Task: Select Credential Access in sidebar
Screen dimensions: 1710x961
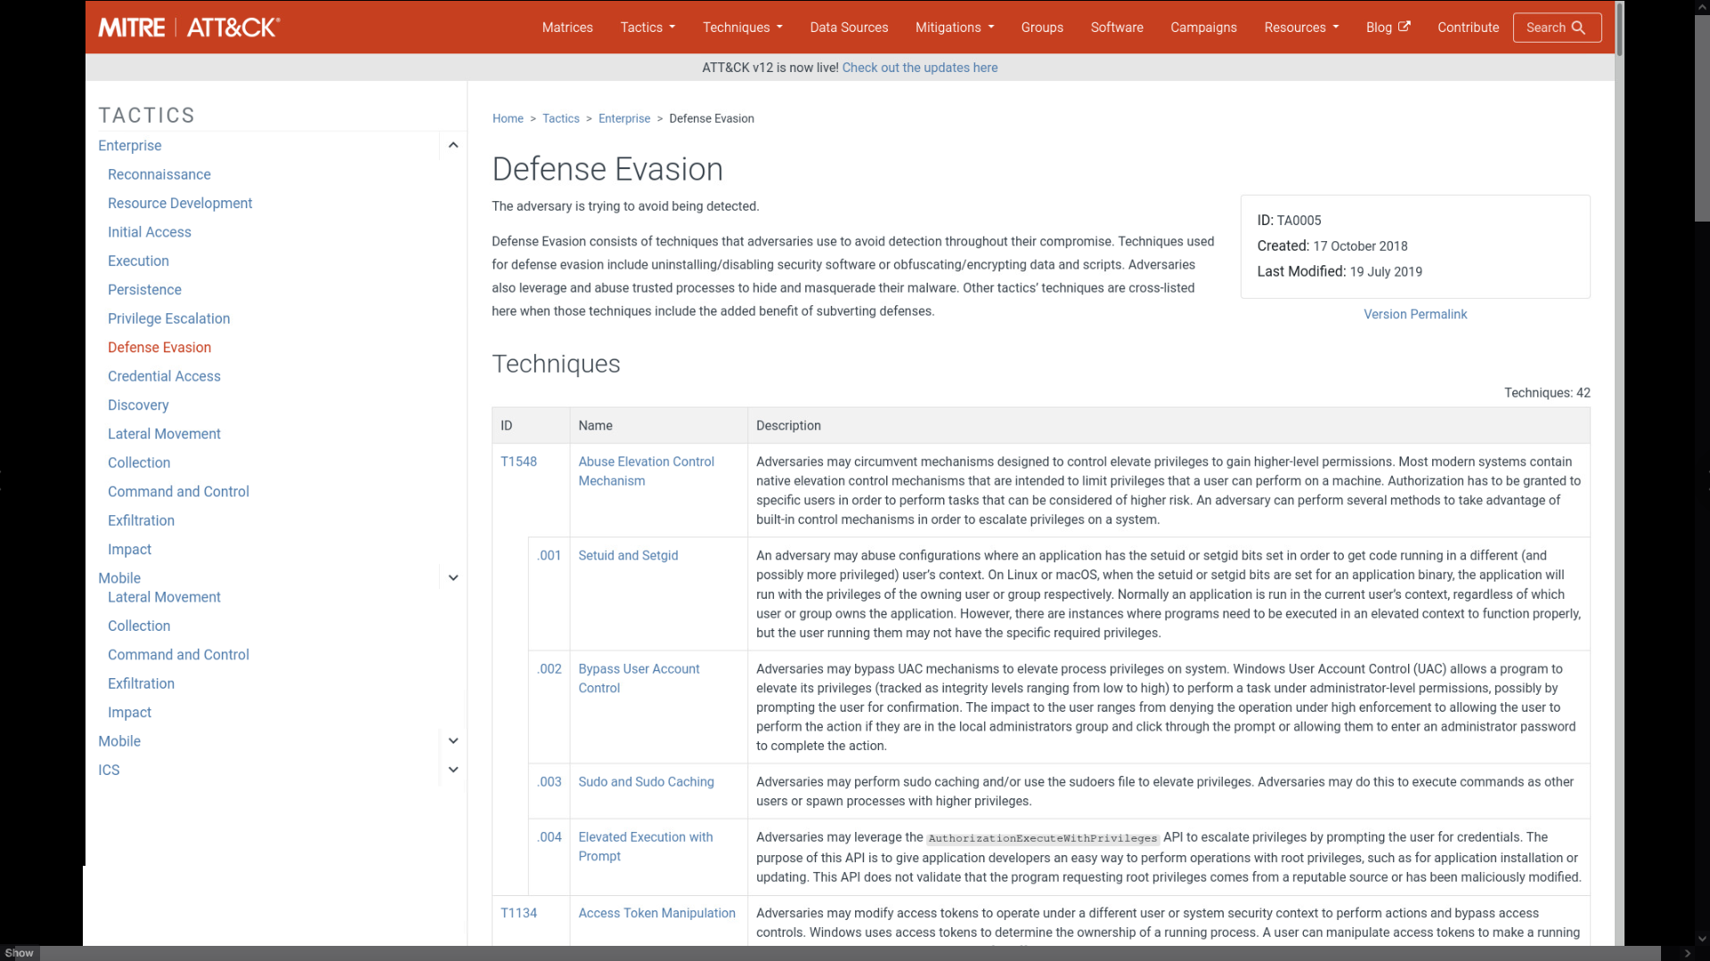Action: click(164, 376)
